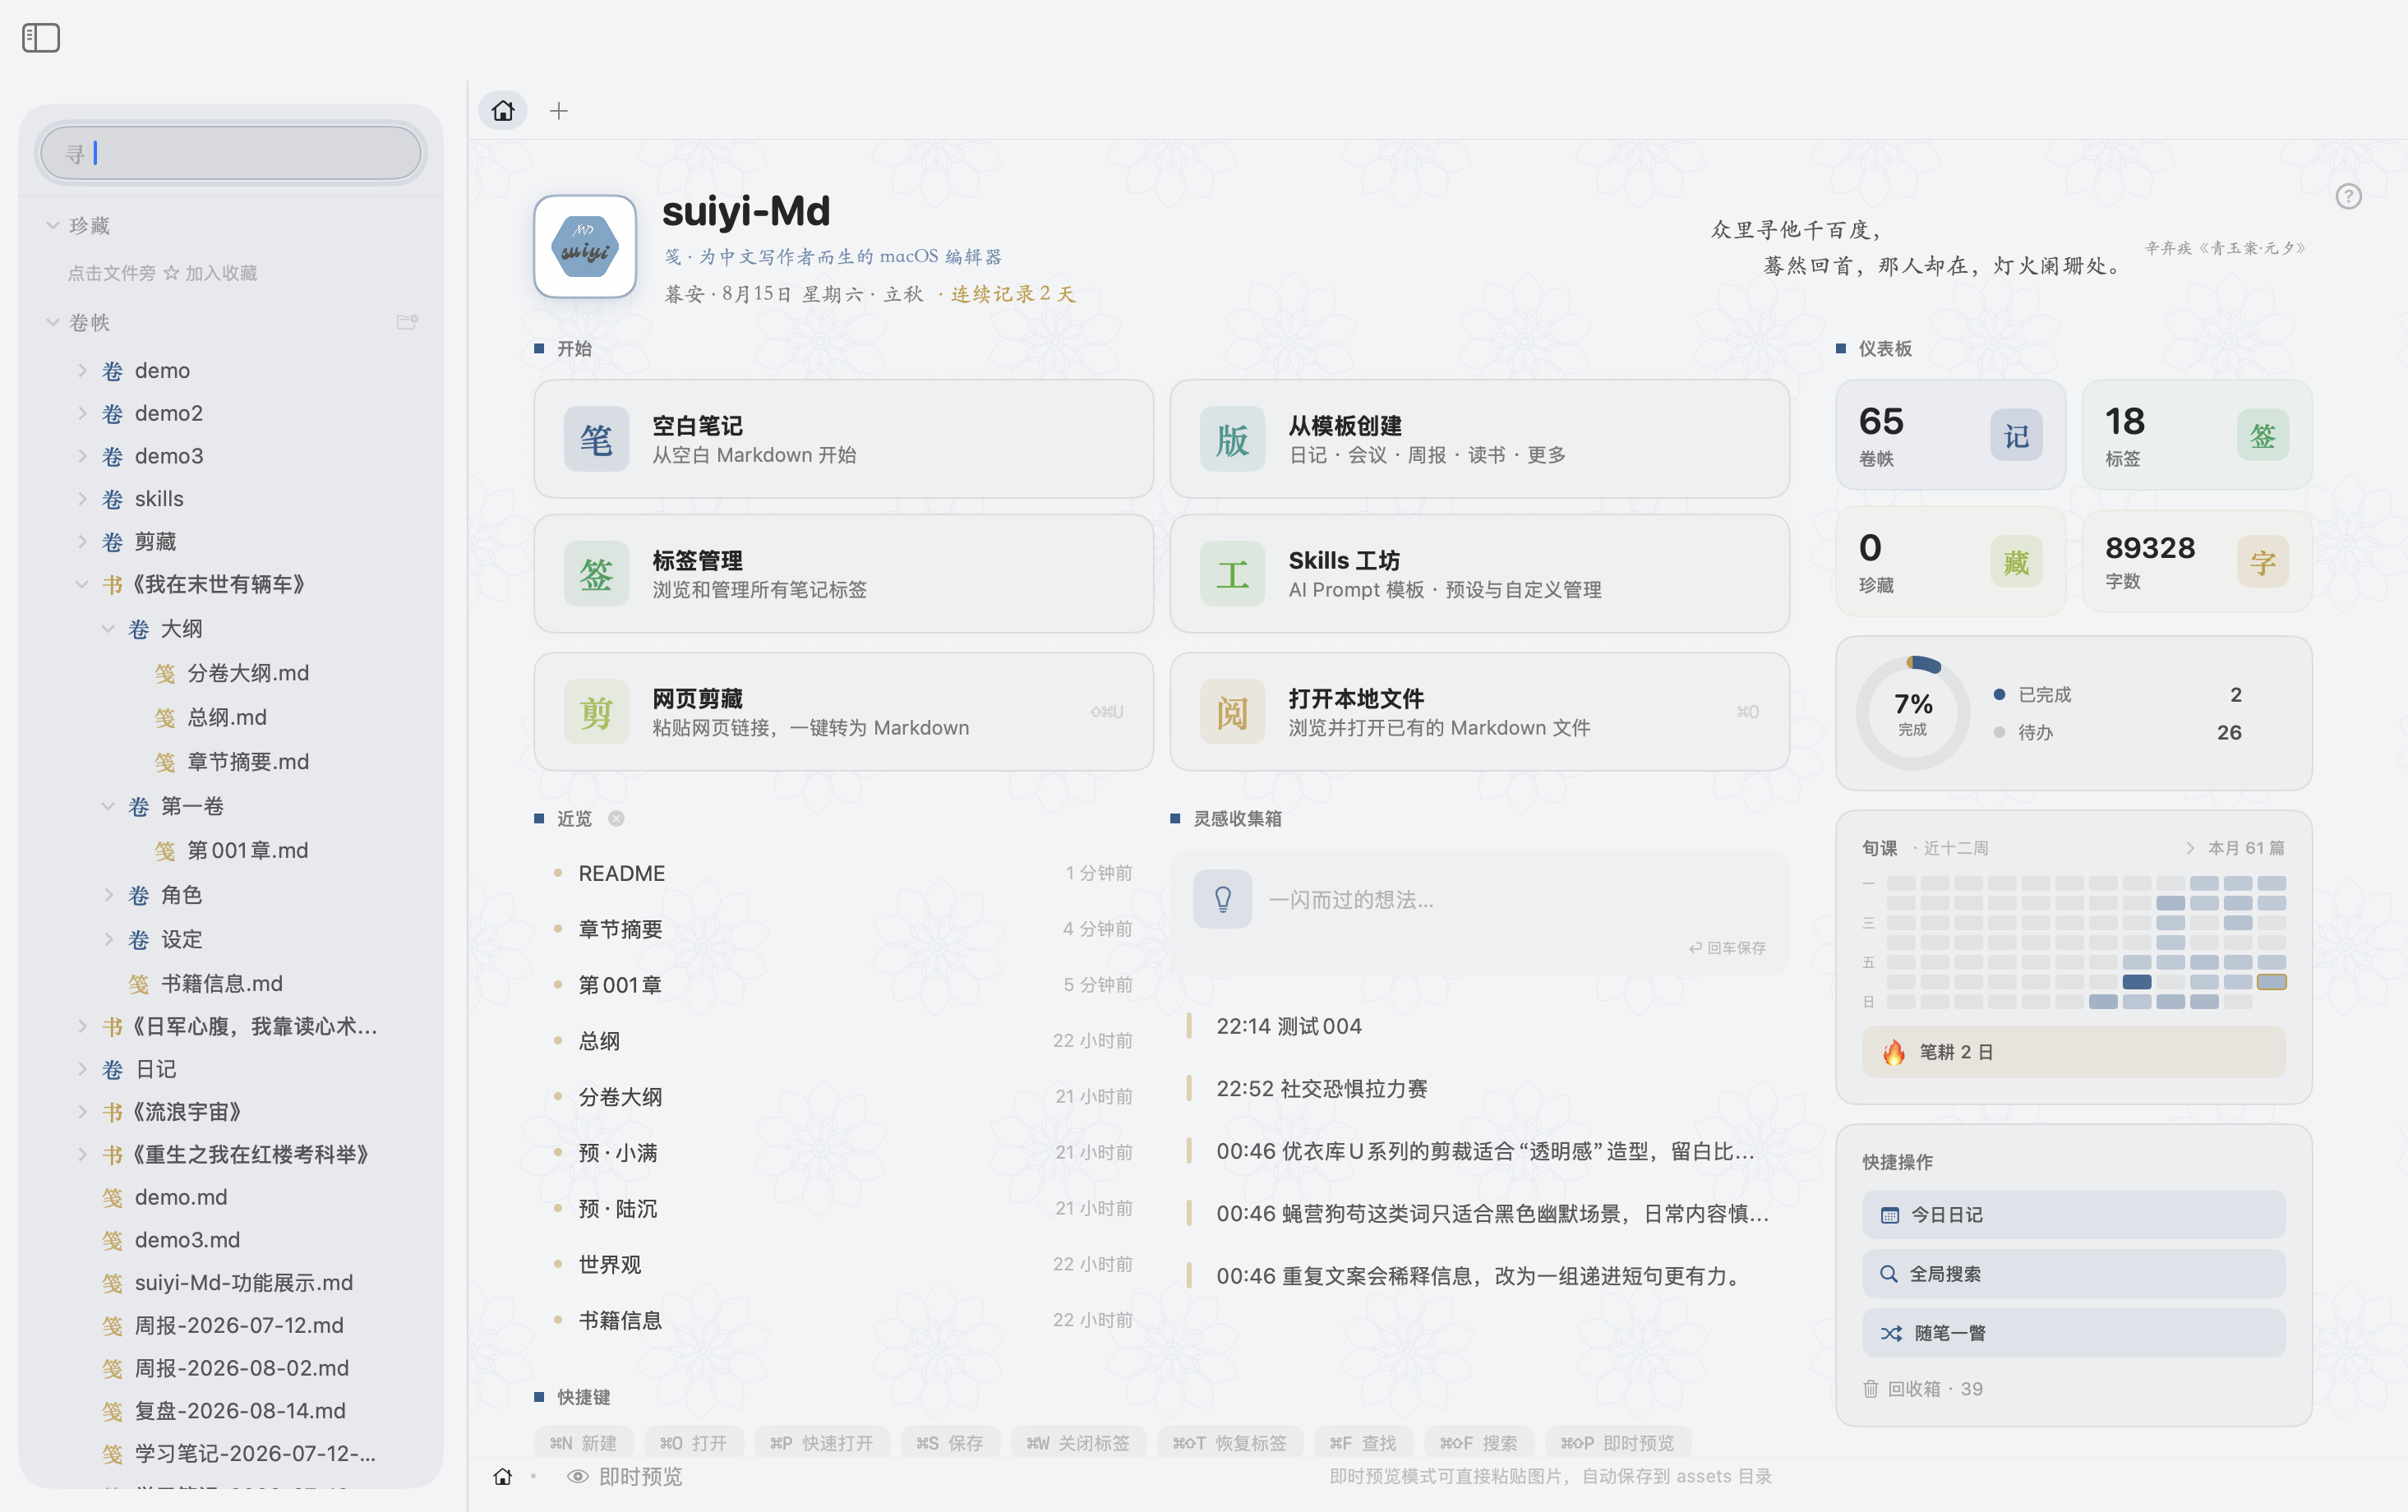Click the 7% completion progress ring
This screenshot has height=1512, width=2408.
coord(1912,712)
